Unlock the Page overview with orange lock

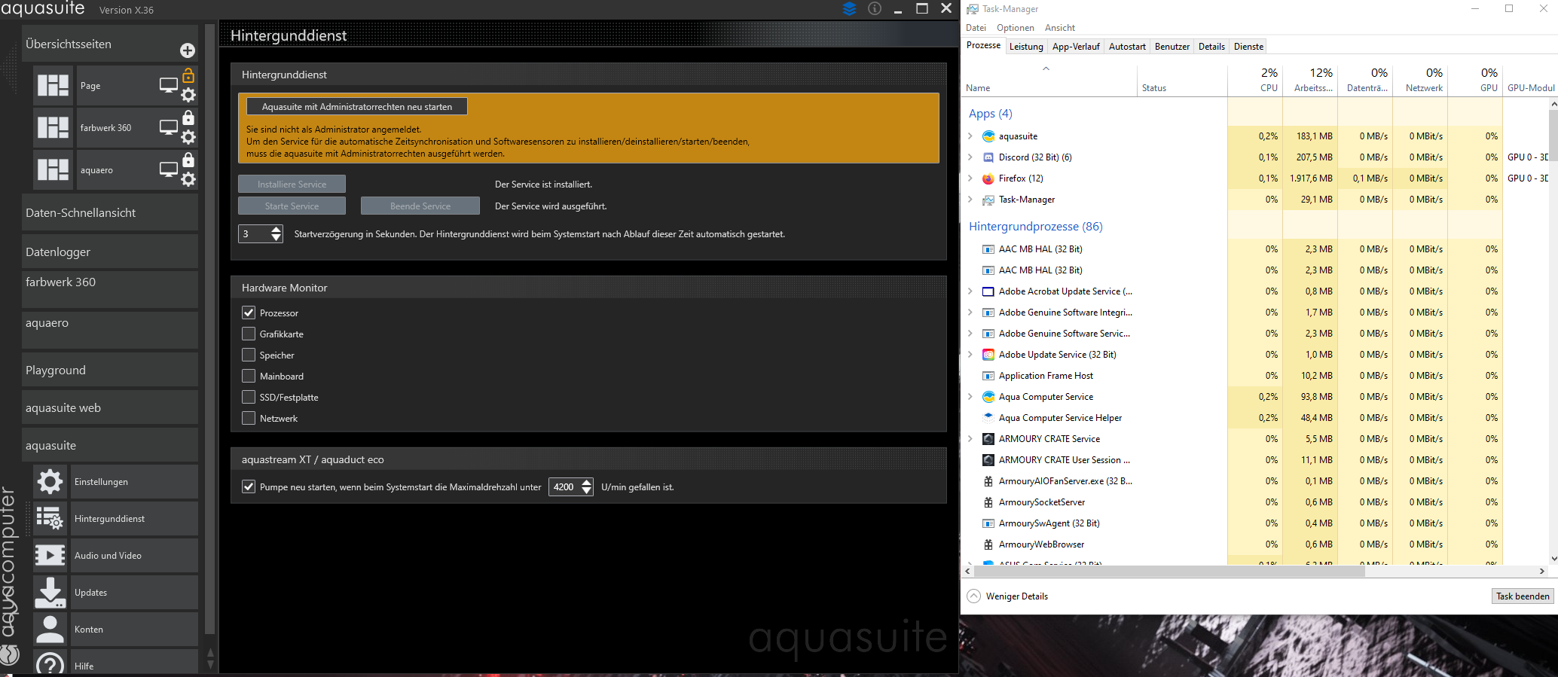click(188, 75)
